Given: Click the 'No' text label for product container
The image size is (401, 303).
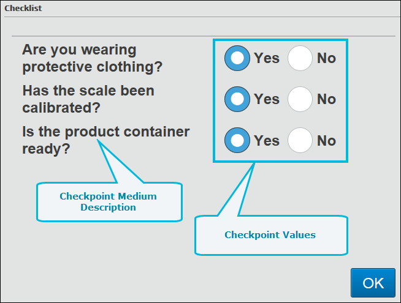Looking at the screenshot, I should point(326,140).
